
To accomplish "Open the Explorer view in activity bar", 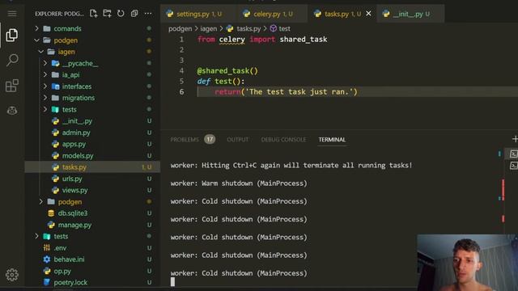I will (12, 35).
